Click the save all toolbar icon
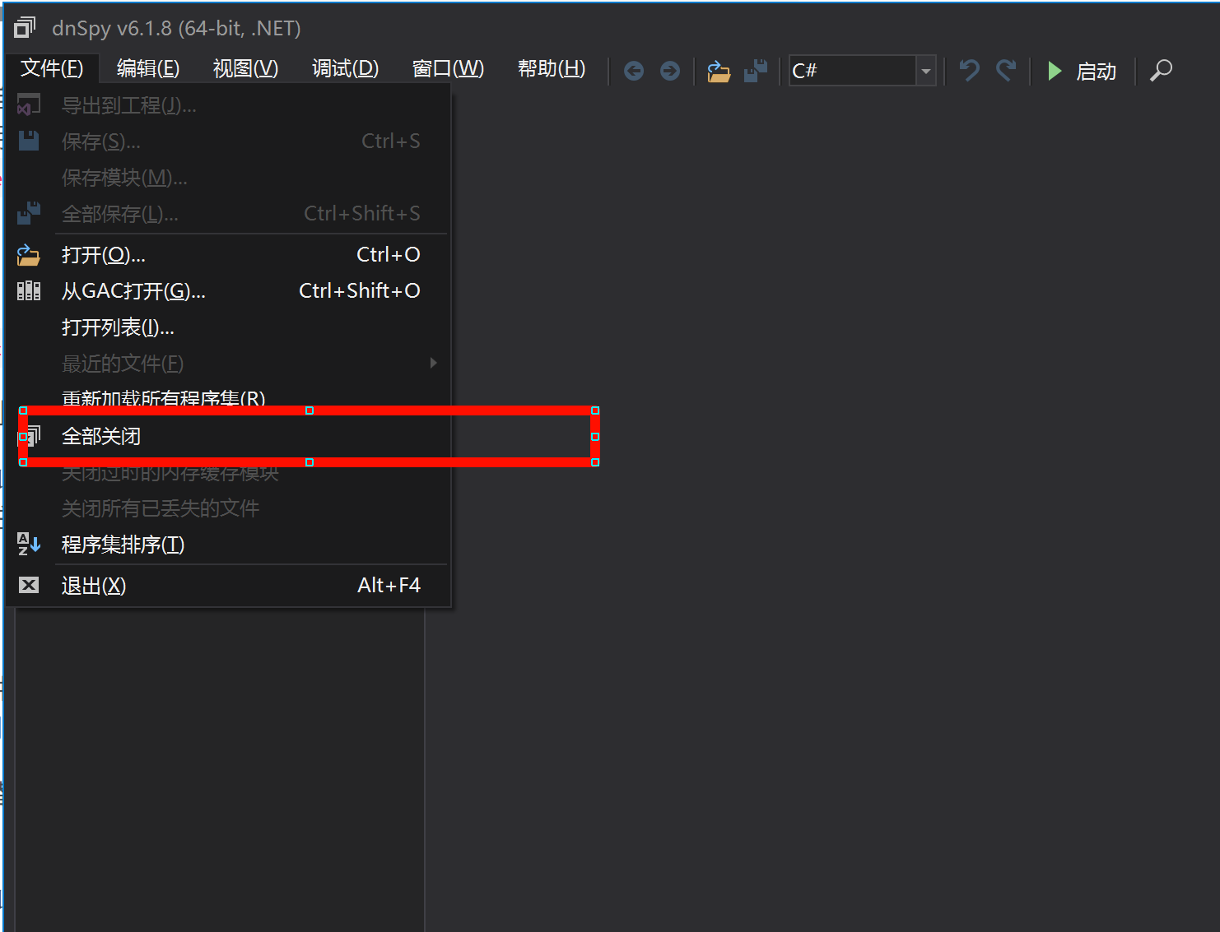Image resolution: width=1220 pixels, height=932 pixels. pos(755,71)
